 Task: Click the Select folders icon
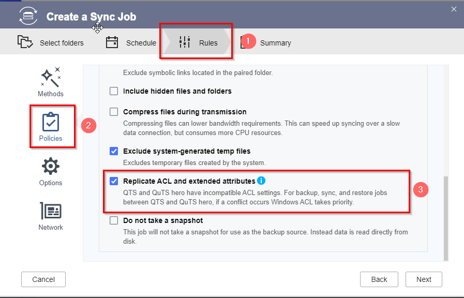coord(25,42)
